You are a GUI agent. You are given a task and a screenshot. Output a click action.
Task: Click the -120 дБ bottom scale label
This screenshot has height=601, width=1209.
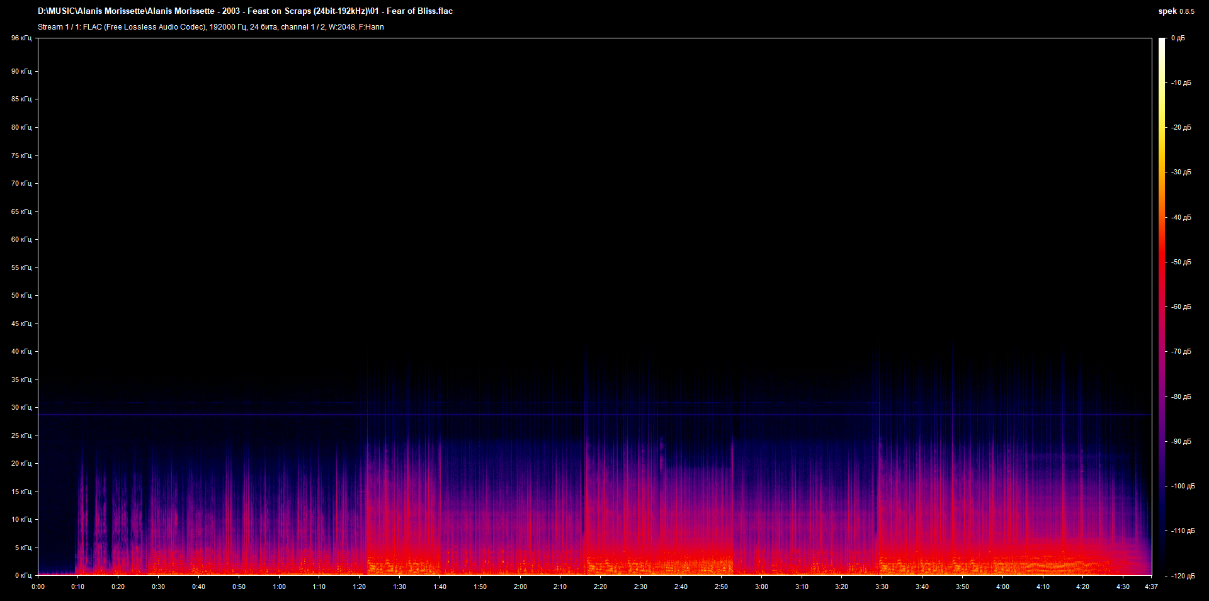[x=1181, y=576]
